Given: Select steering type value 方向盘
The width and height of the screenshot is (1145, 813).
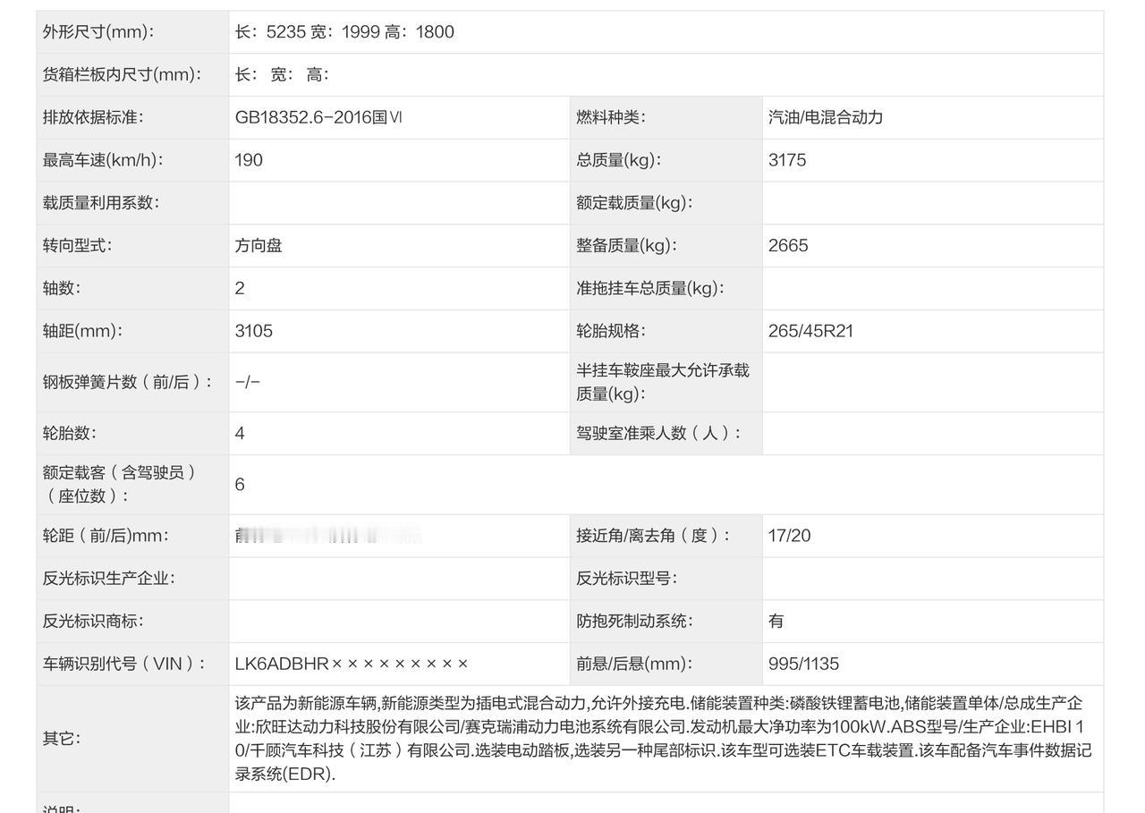Looking at the screenshot, I should (259, 245).
